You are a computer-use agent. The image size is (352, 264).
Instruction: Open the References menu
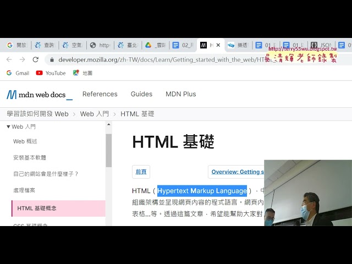tap(100, 94)
